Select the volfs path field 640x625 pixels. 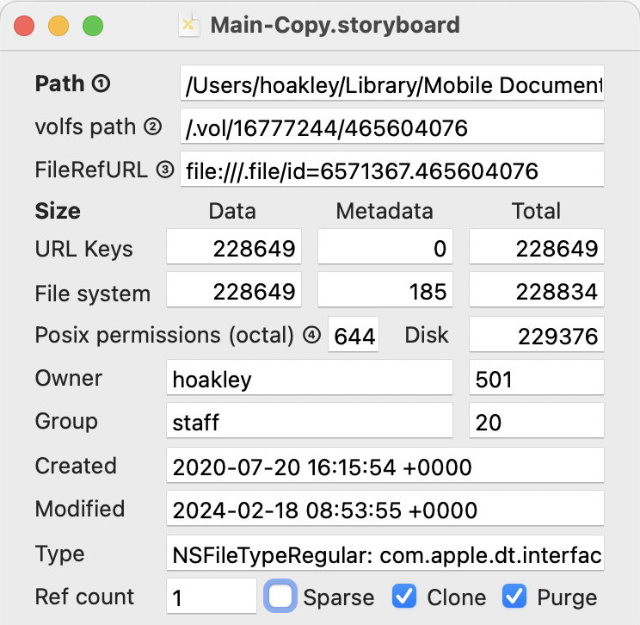click(391, 127)
